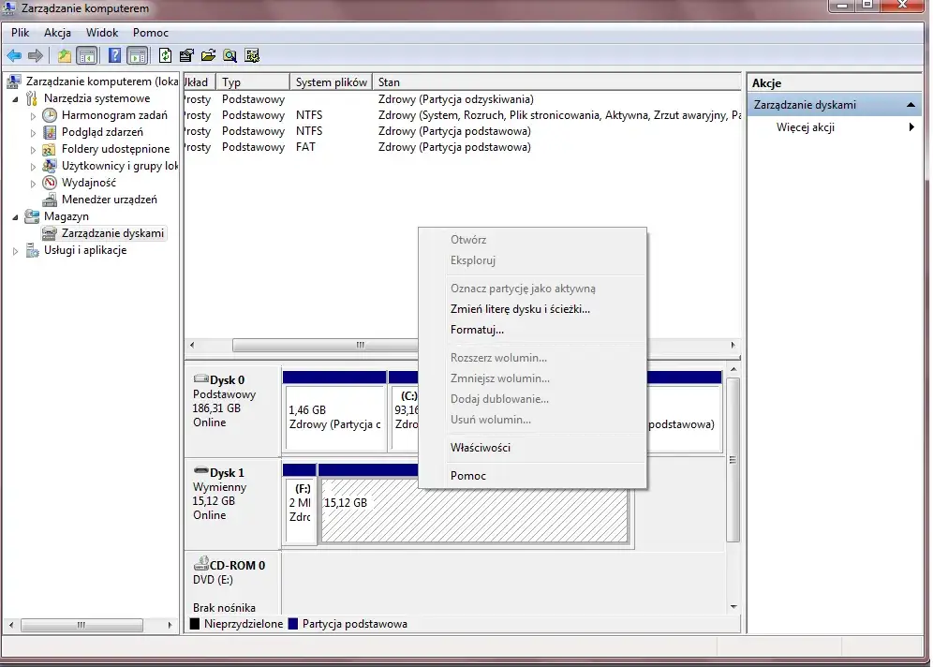Open Menedżer urządzeń in the tree
The image size is (933, 667).
(x=109, y=200)
